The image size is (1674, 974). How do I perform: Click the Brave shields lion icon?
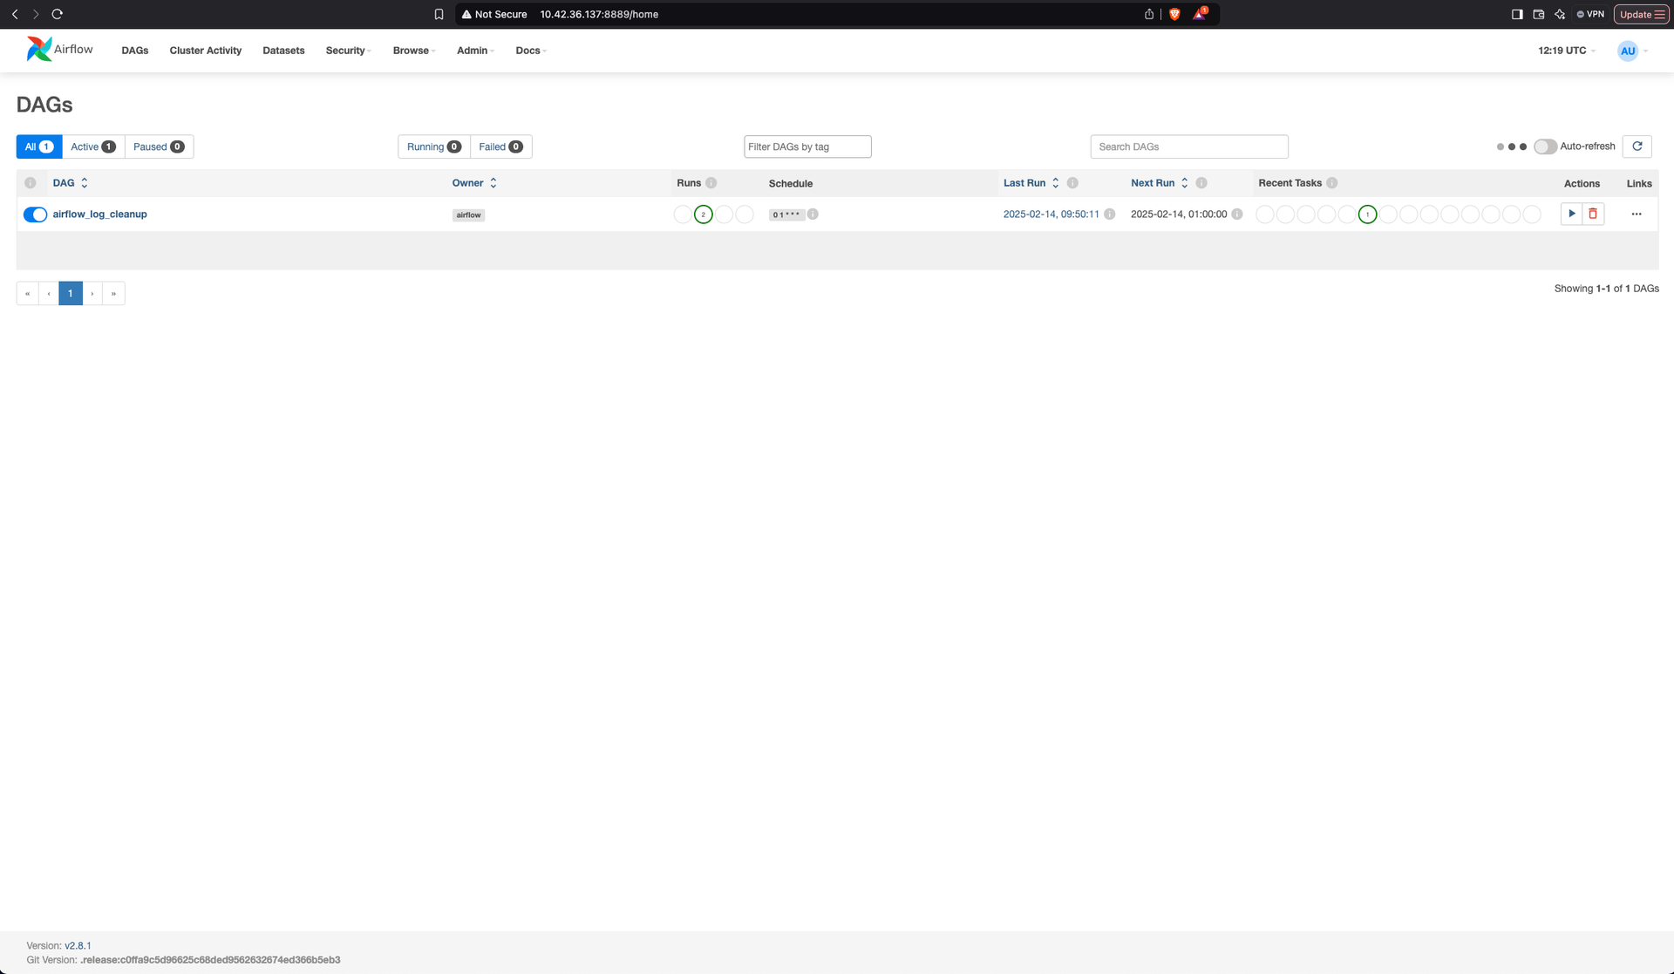click(x=1174, y=14)
